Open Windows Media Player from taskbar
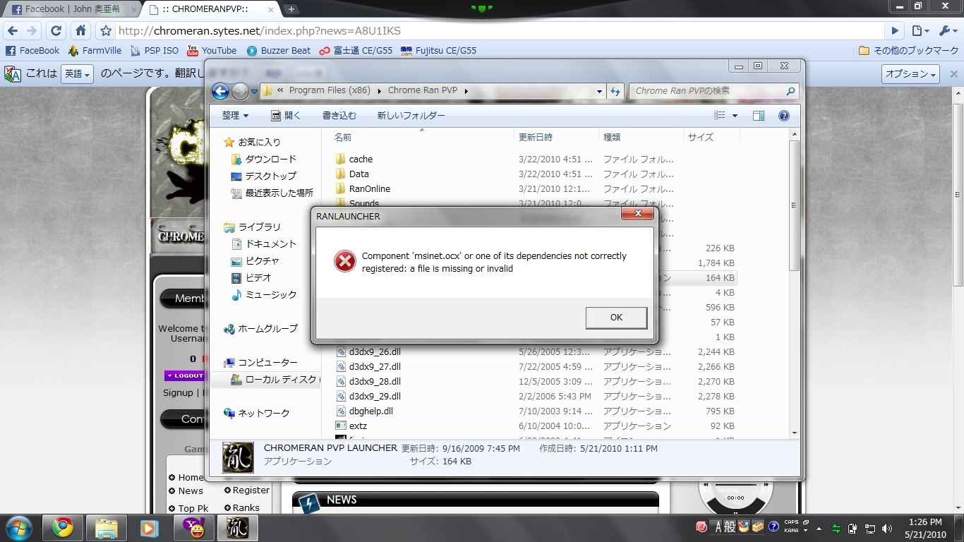Viewport: 964px width, 542px height. tap(149, 528)
